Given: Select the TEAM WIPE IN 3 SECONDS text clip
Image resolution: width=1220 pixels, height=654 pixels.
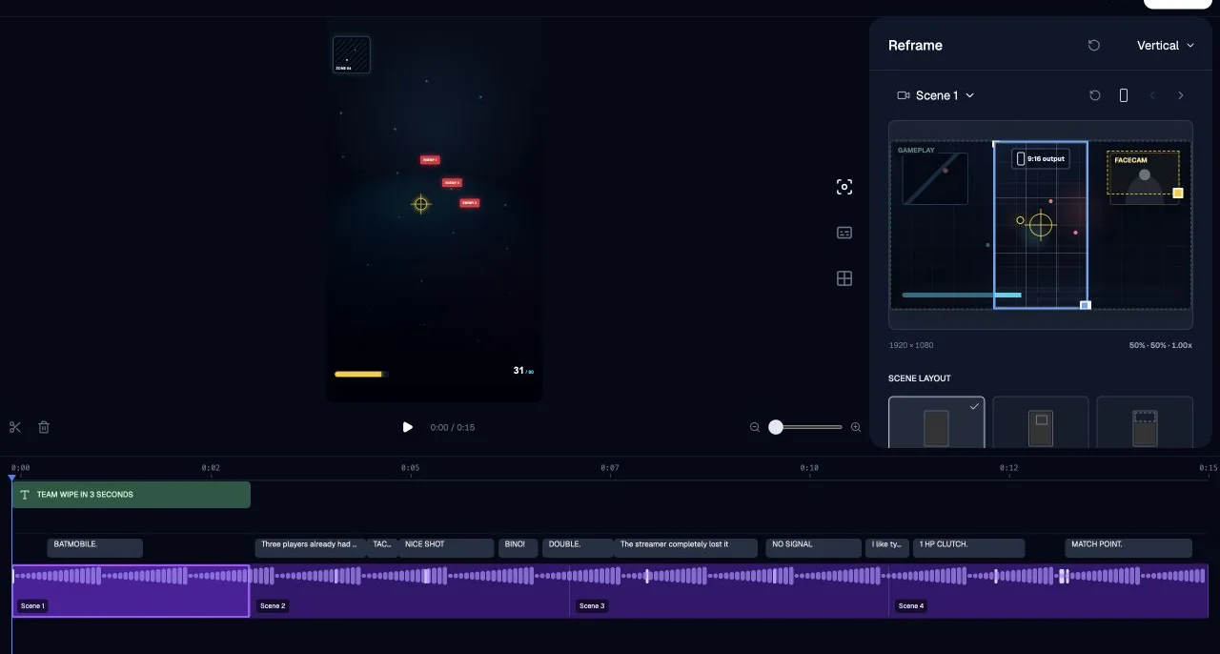Looking at the screenshot, I should [x=132, y=495].
